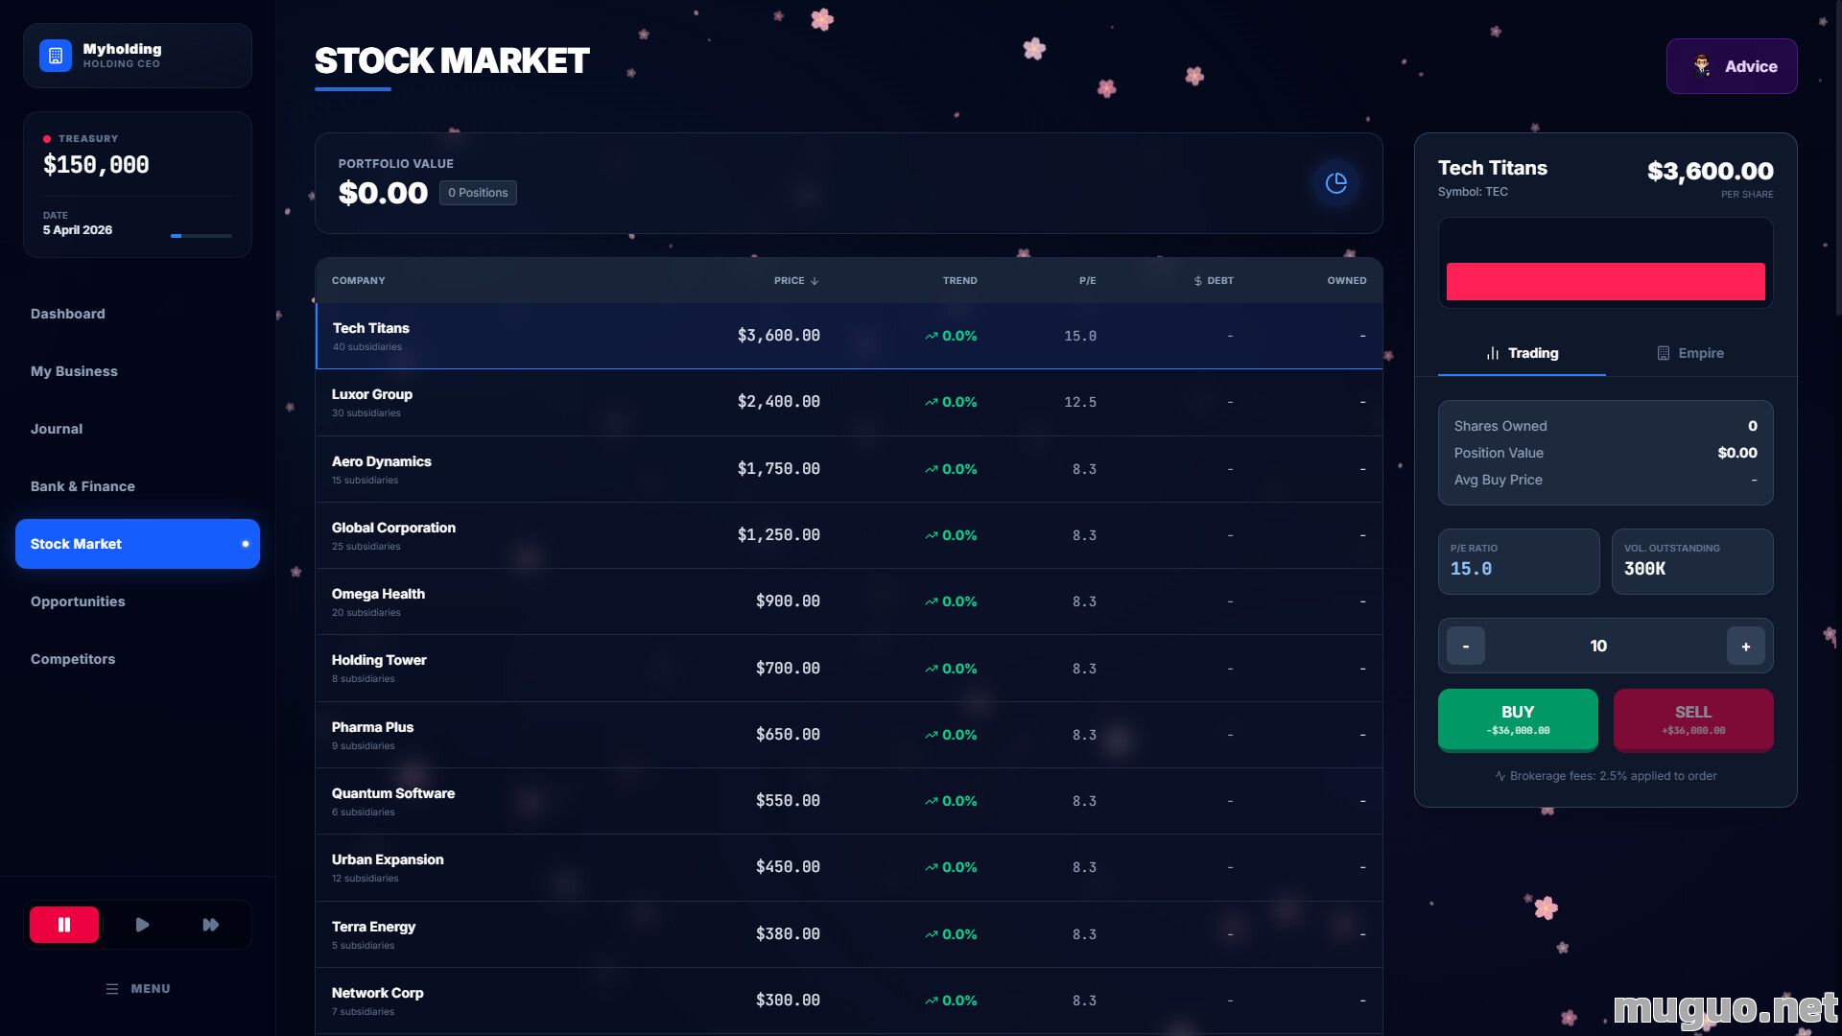
Task: Click the play speed button
Action: pyautogui.click(x=142, y=925)
